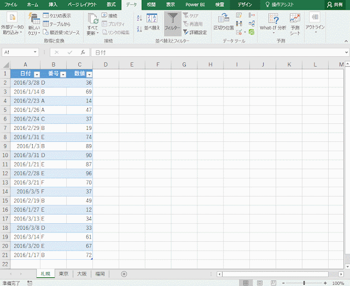Open What-If analysis (What-If 分析) menu
The width and height of the screenshot is (350, 286).
point(273,23)
